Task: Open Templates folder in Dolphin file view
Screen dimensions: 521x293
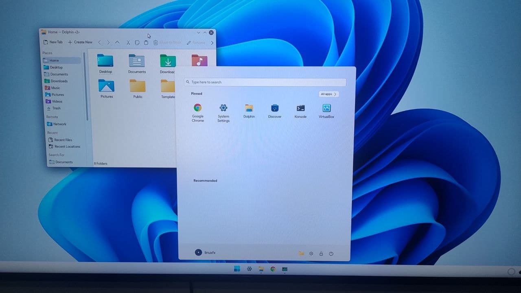Action: point(168,89)
